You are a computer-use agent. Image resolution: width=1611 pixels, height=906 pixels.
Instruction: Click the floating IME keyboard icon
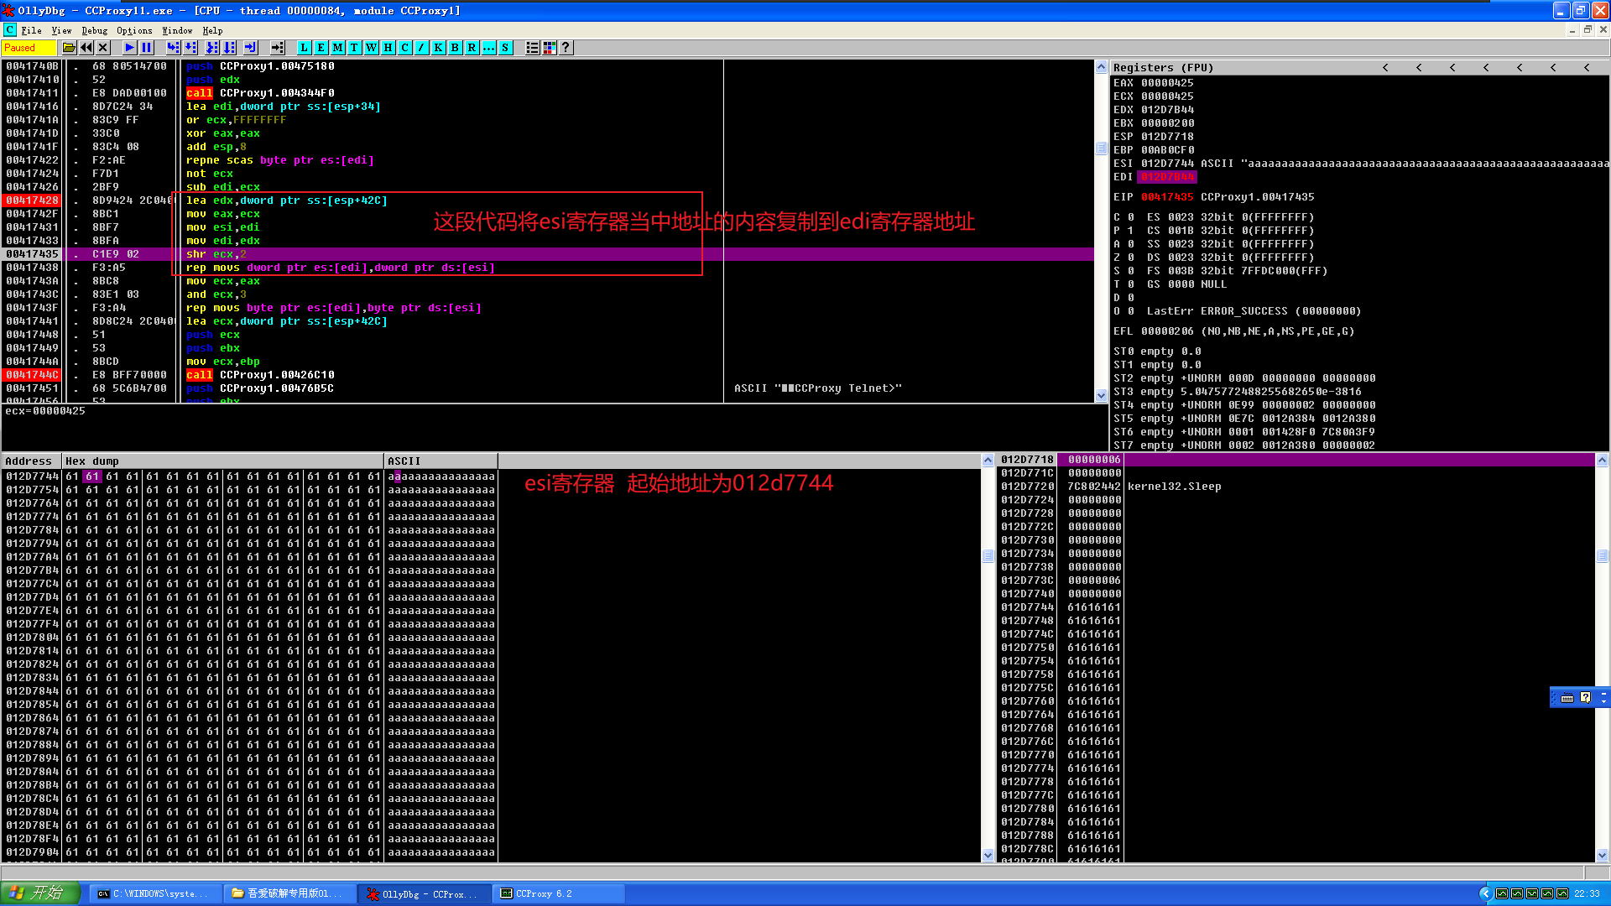1567,698
